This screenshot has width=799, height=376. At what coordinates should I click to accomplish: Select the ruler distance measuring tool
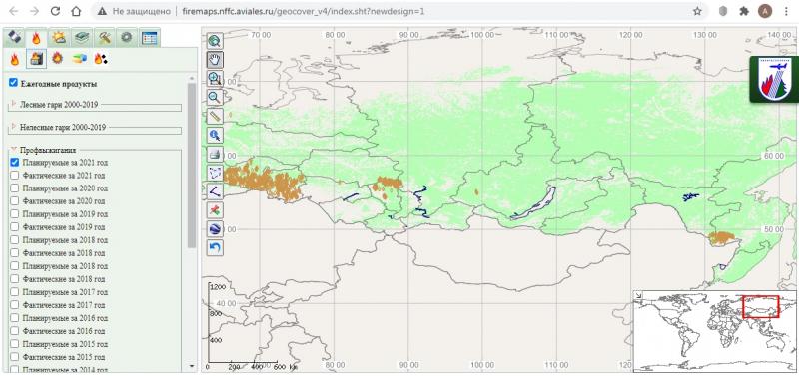[x=215, y=116]
